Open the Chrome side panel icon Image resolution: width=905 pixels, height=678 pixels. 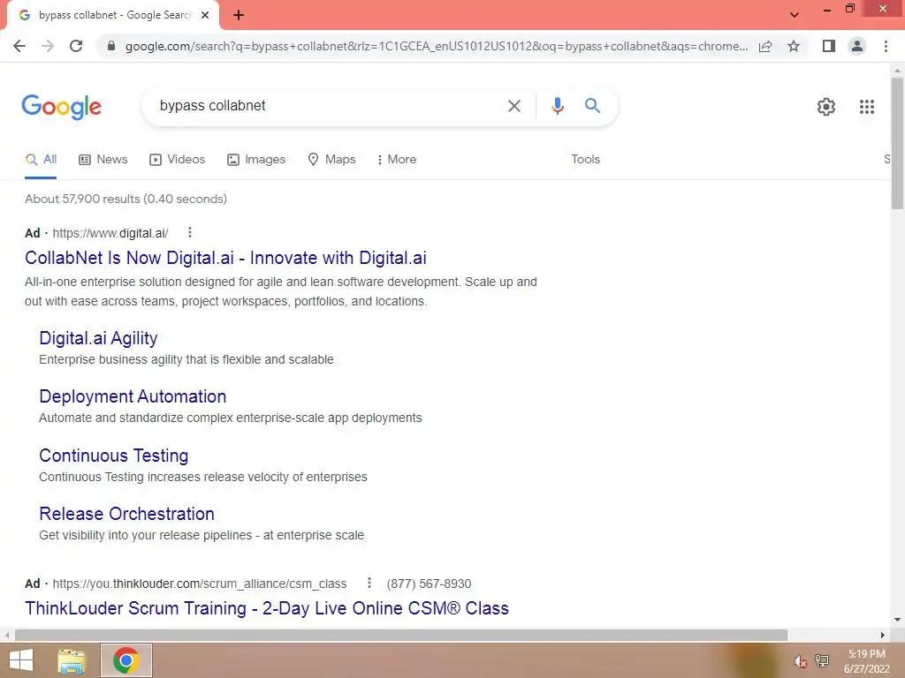(829, 46)
